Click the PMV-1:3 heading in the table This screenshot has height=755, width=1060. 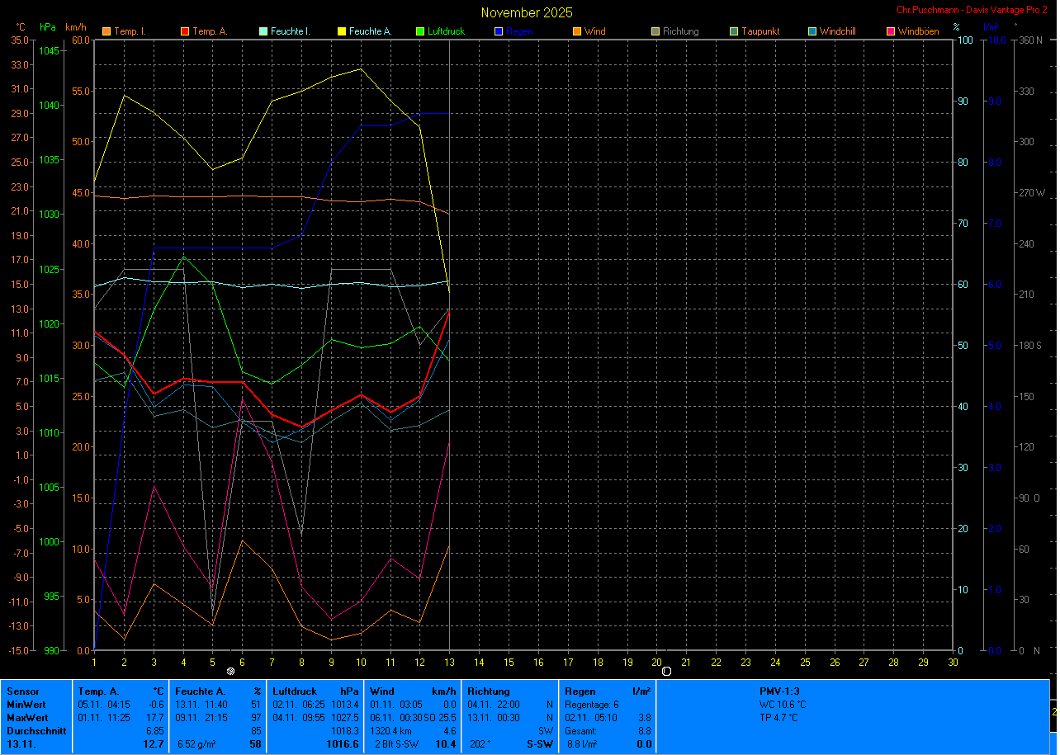(779, 691)
